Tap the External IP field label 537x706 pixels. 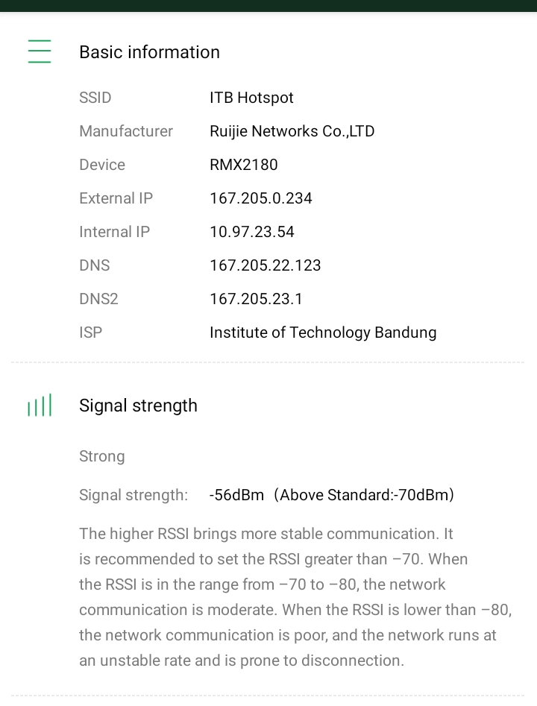(116, 198)
